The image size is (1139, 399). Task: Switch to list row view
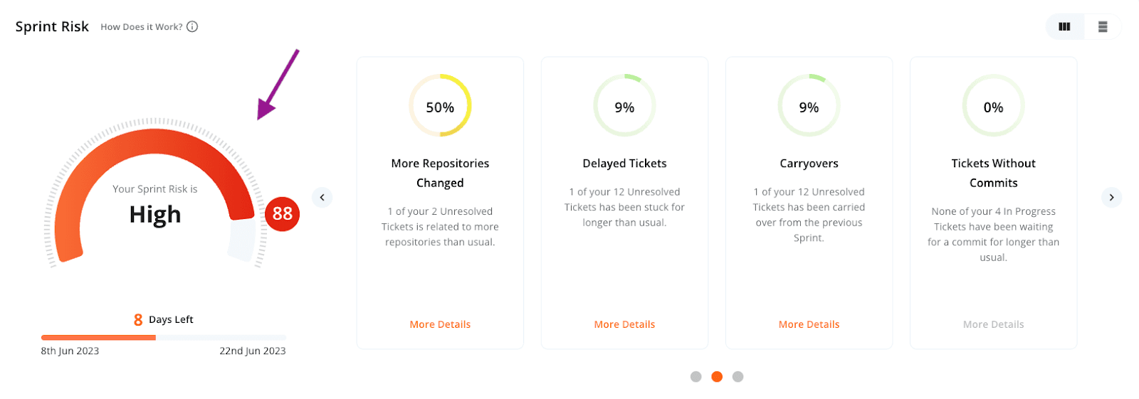click(1103, 27)
